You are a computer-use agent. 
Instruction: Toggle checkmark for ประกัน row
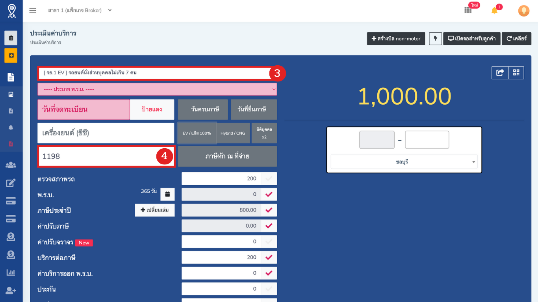coord(269,289)
